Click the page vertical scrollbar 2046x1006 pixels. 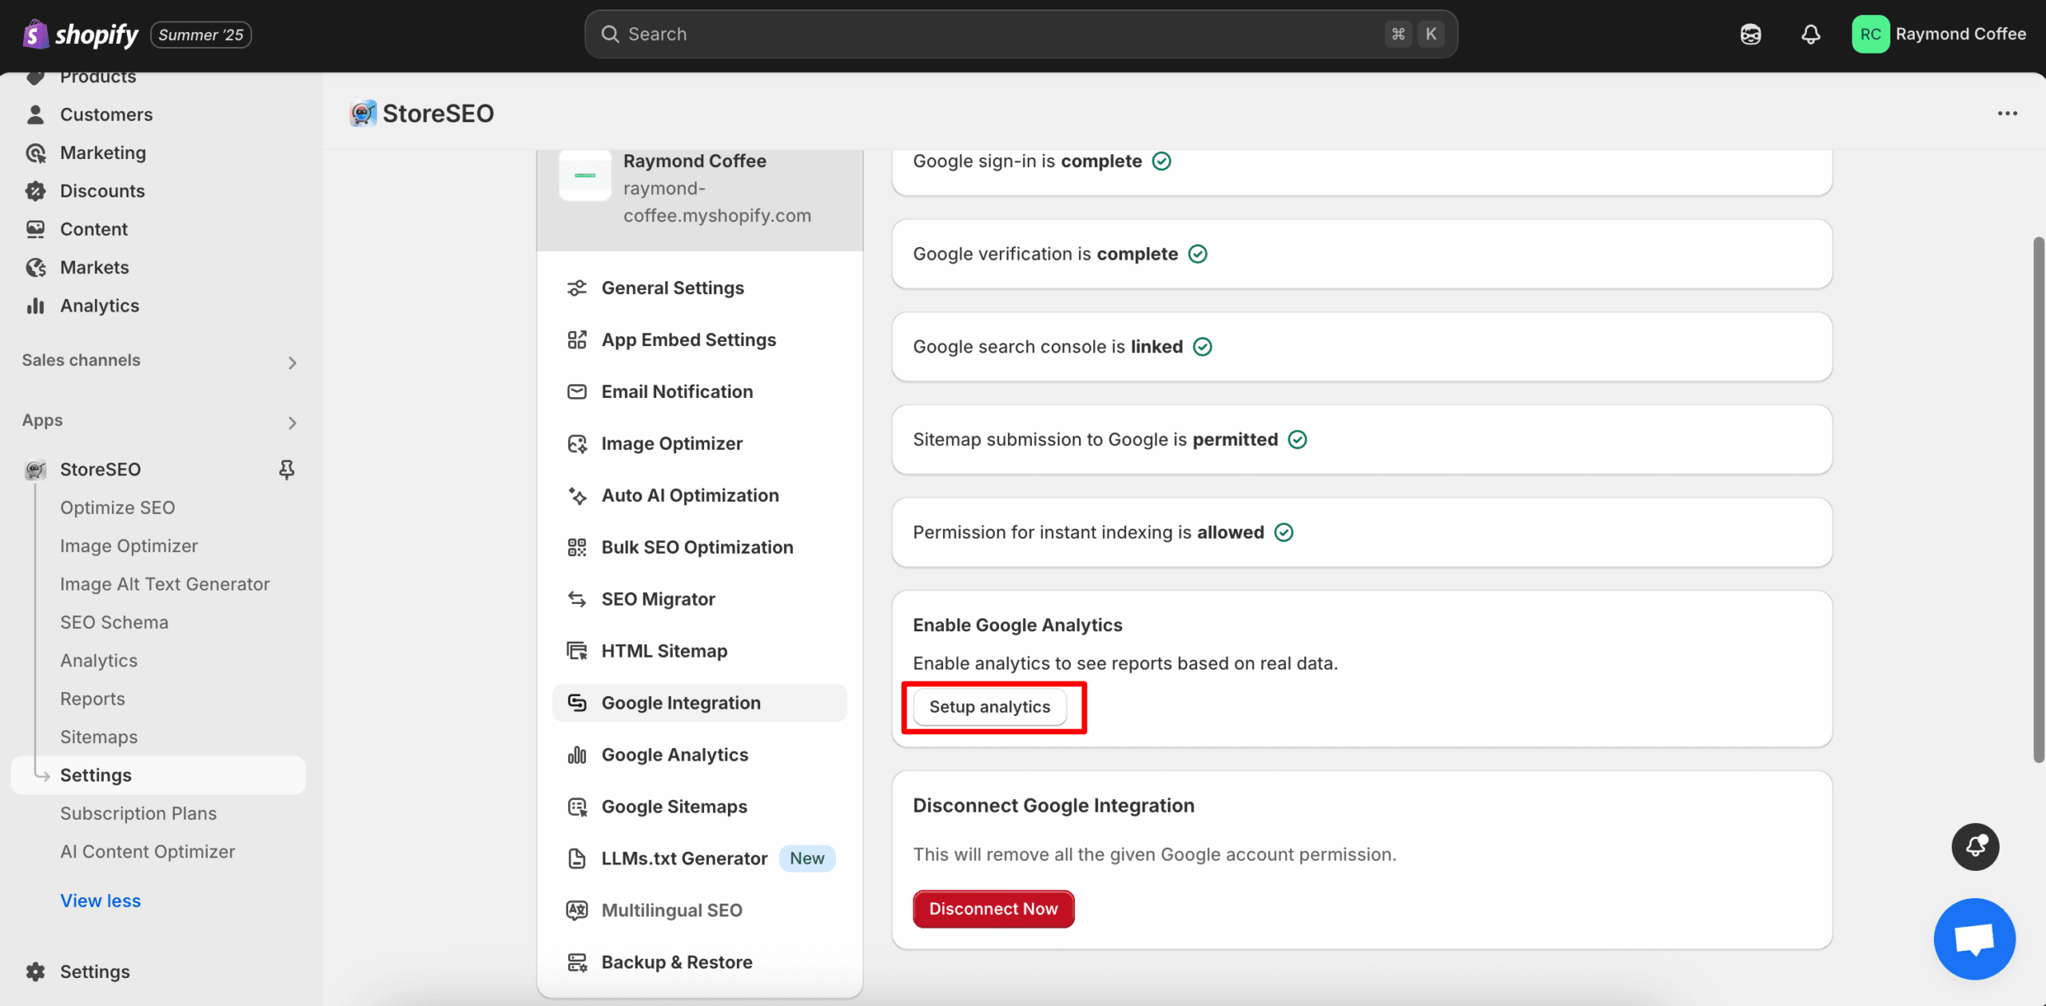click(2039, 499)
